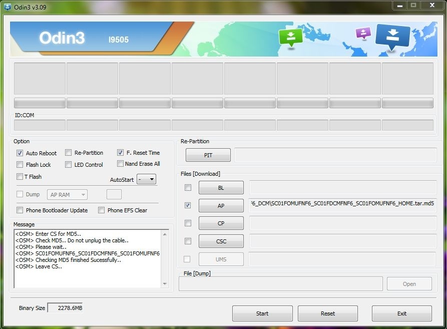Click the Start button
Viewport: 447px width, 329px height.
262,313
